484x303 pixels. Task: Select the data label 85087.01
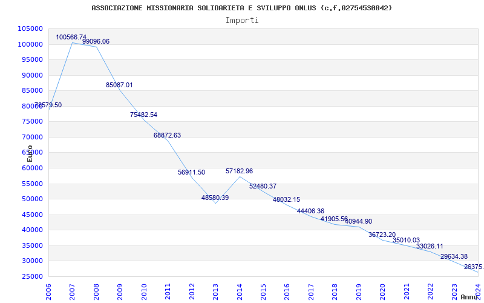119,85
